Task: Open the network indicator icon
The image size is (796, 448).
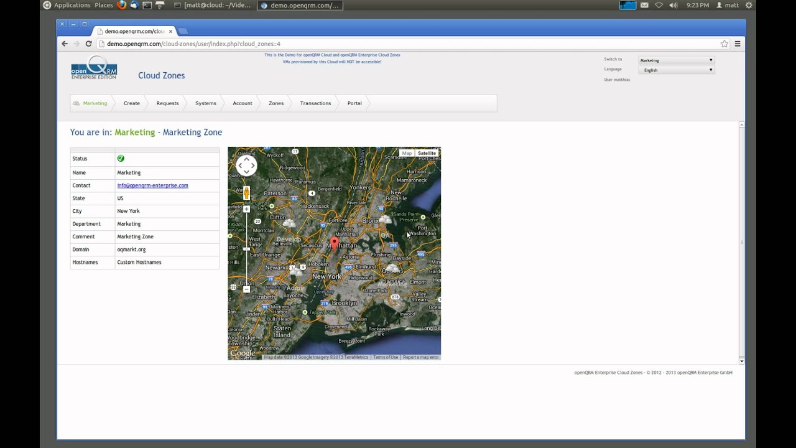Action: (x=659, y=5)
